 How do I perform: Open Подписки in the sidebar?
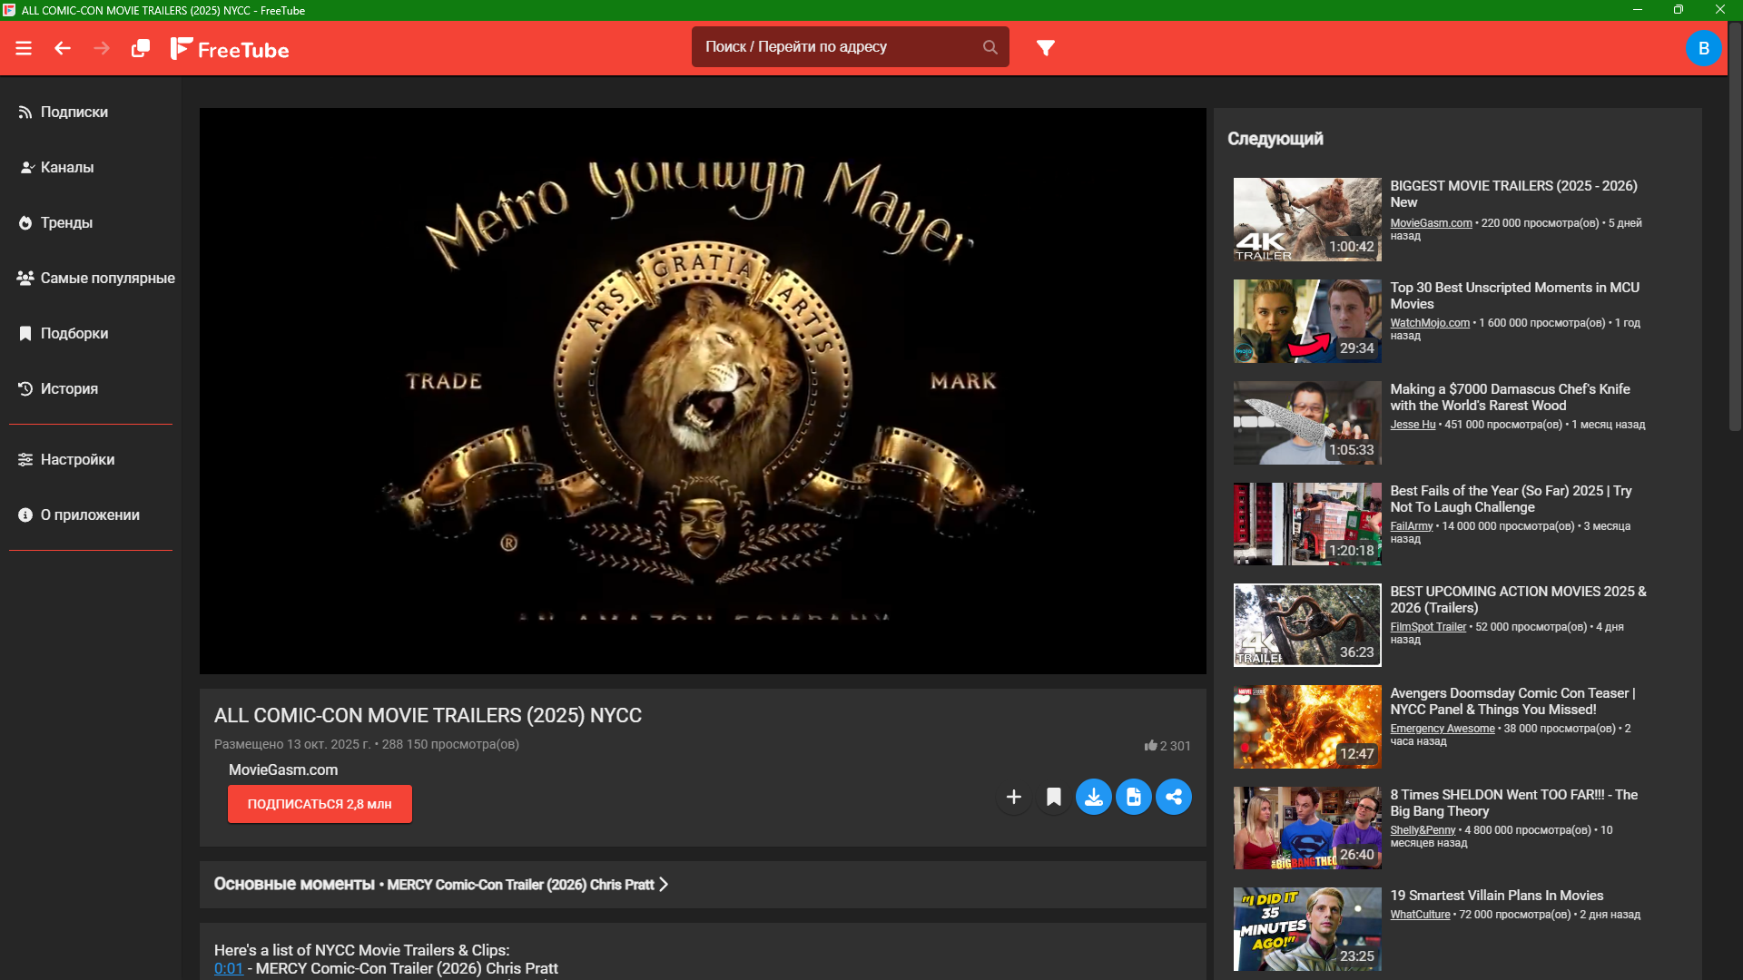point(74,112)
